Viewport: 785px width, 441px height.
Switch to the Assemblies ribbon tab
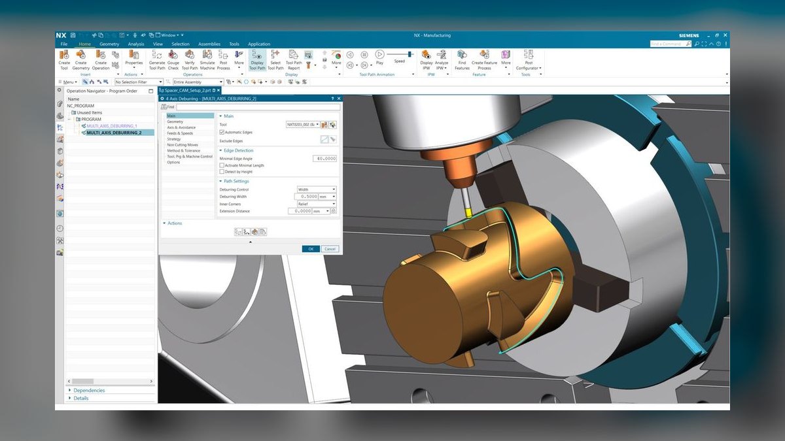click(209, 44)
